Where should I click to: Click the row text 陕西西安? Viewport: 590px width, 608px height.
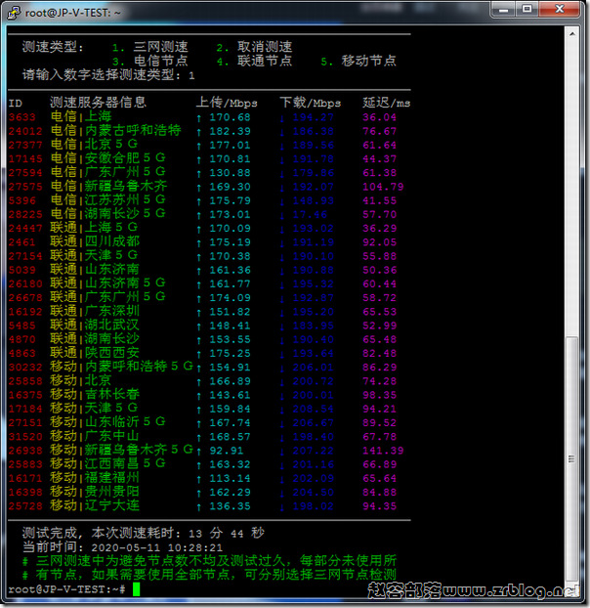[x=112, y=353]
